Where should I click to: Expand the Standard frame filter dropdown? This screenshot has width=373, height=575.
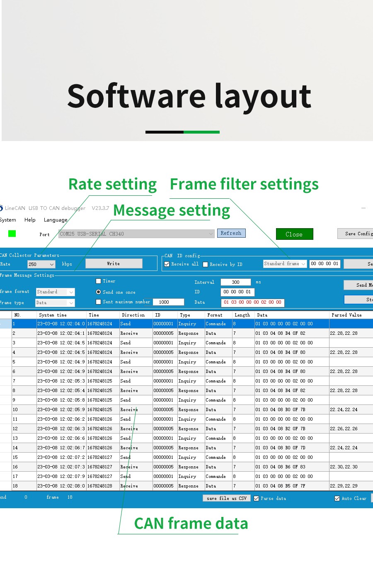click(303, 264)
